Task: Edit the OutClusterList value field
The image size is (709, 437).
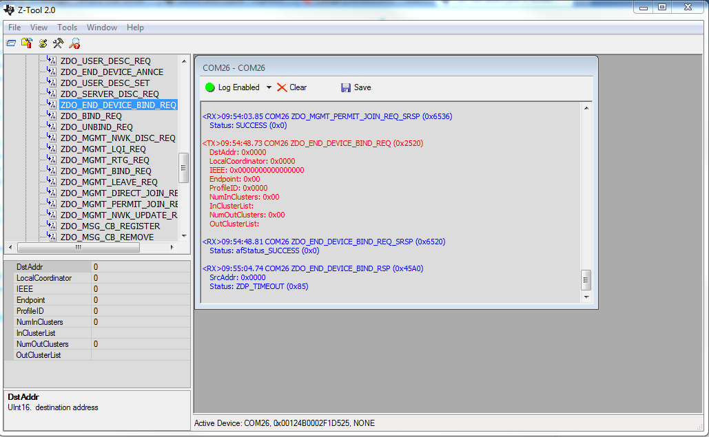Action: click(141, 355)
